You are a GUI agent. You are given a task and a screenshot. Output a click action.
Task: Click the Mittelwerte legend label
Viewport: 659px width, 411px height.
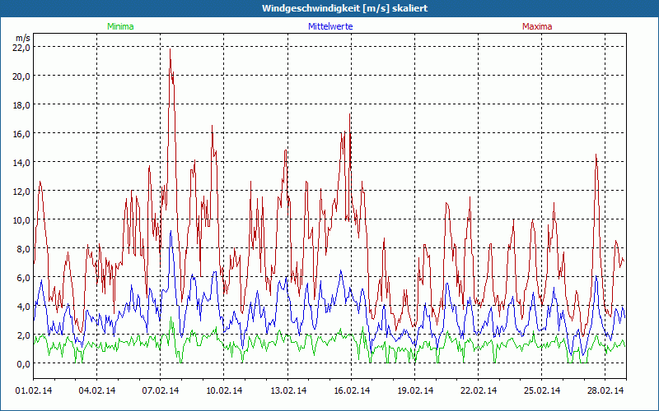(x=330, y=26)
